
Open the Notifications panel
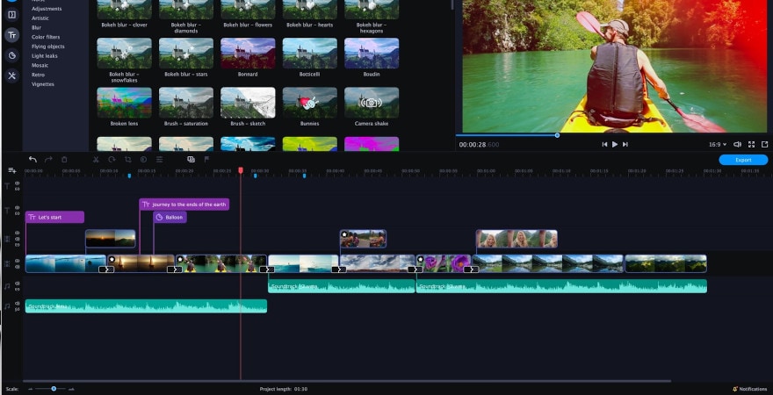pyautogui.click(x=749, y=388)
